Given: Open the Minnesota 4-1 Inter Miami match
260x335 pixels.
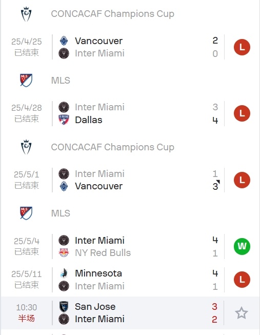Looking at the screenshot, I should point(130,280).
